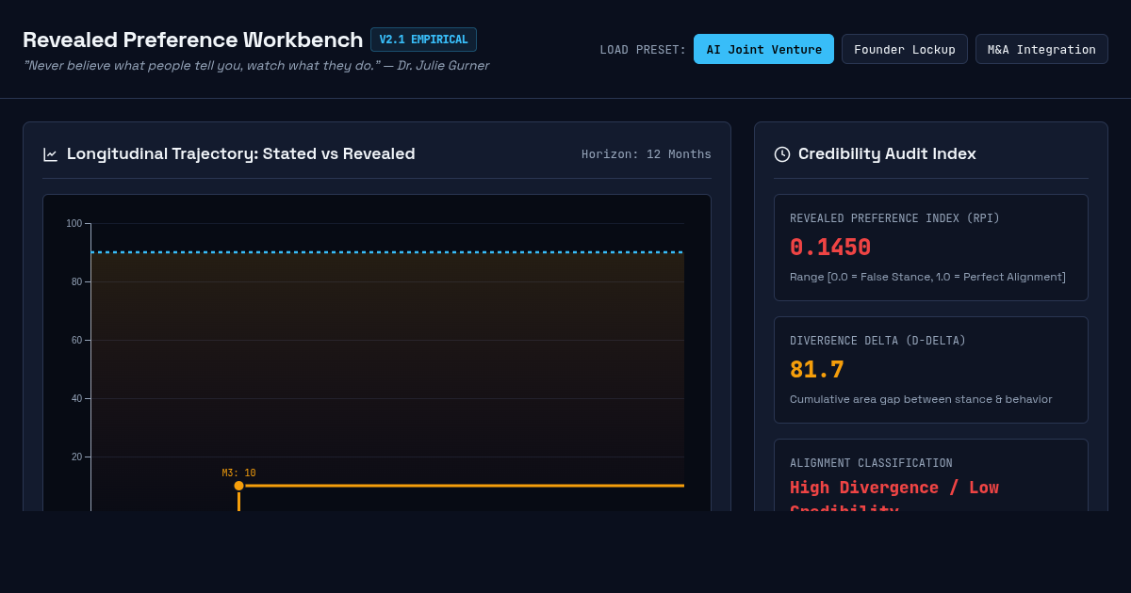Click the Dr. Julie Gurner quote
This screenshot has height=593, width=1131.
(x=255, y=66)
